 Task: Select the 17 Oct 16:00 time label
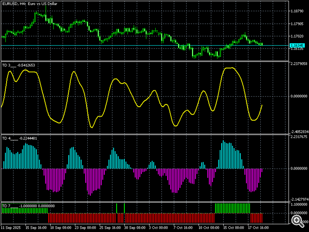(x=258, y=227)
